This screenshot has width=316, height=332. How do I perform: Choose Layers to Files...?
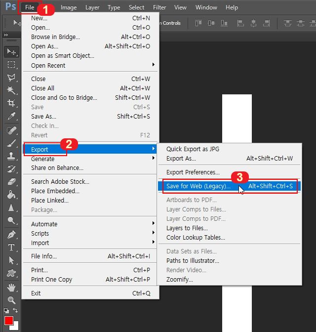(230, 228)
